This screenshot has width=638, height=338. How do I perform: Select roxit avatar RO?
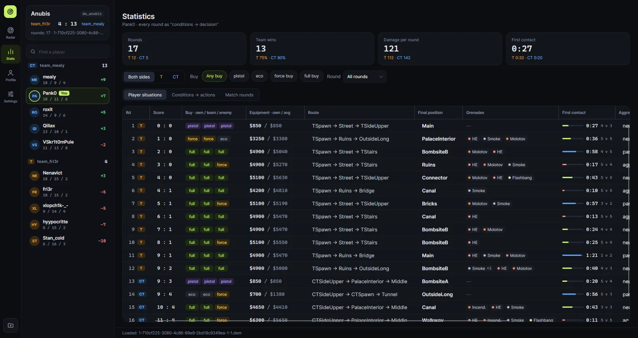pyautogui.click(x=34, y=112)
